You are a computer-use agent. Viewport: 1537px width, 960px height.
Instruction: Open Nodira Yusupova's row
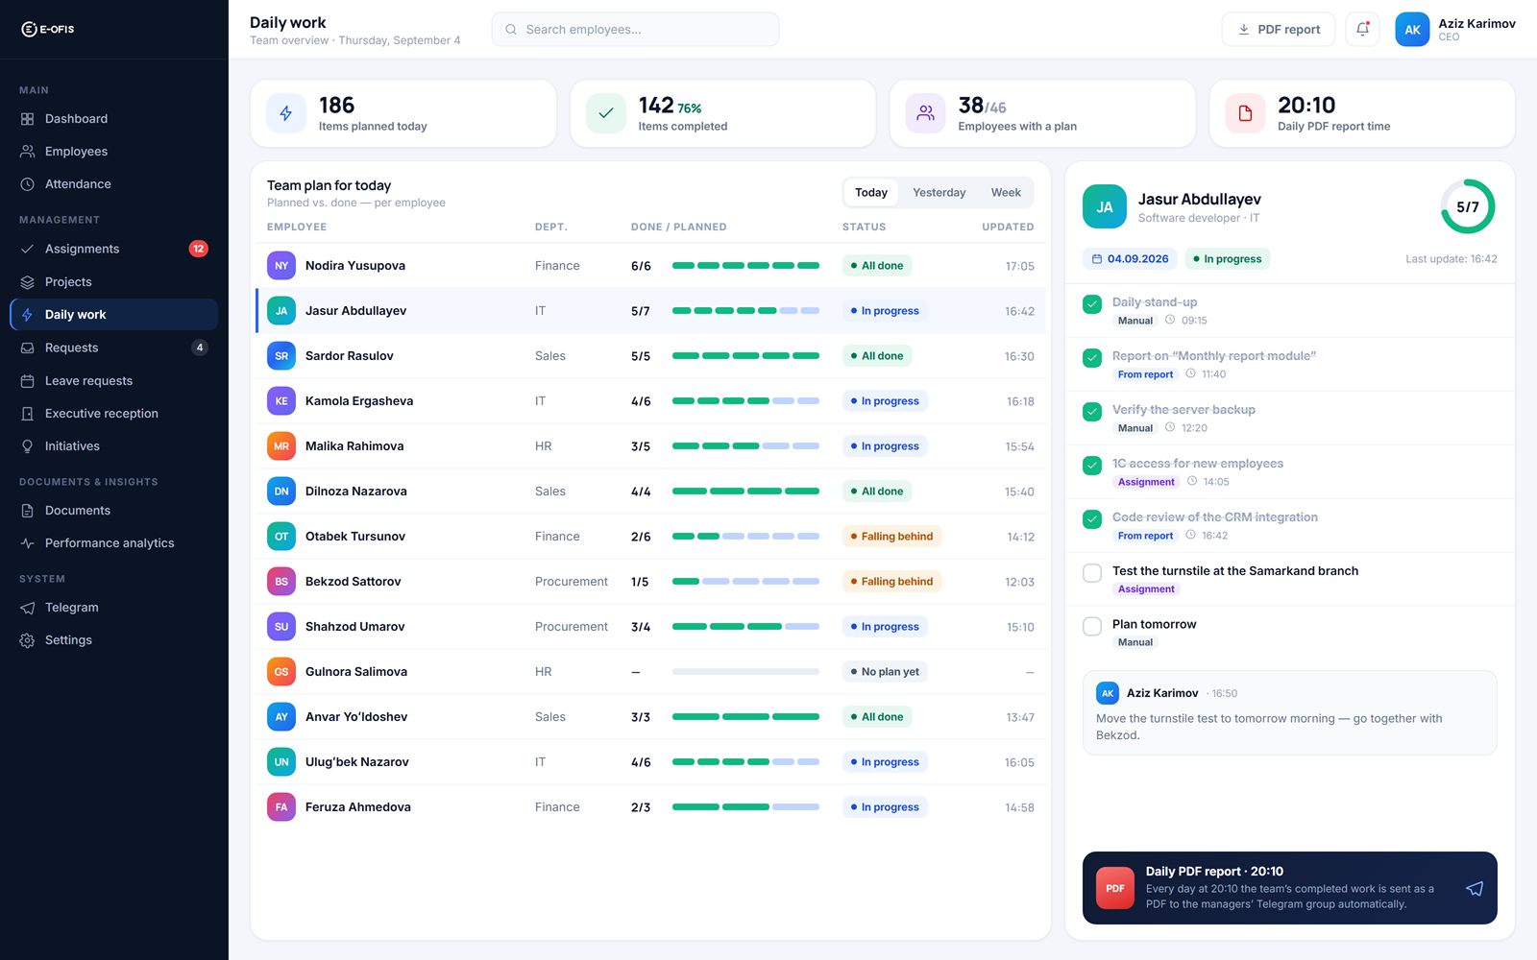(650, 266)
